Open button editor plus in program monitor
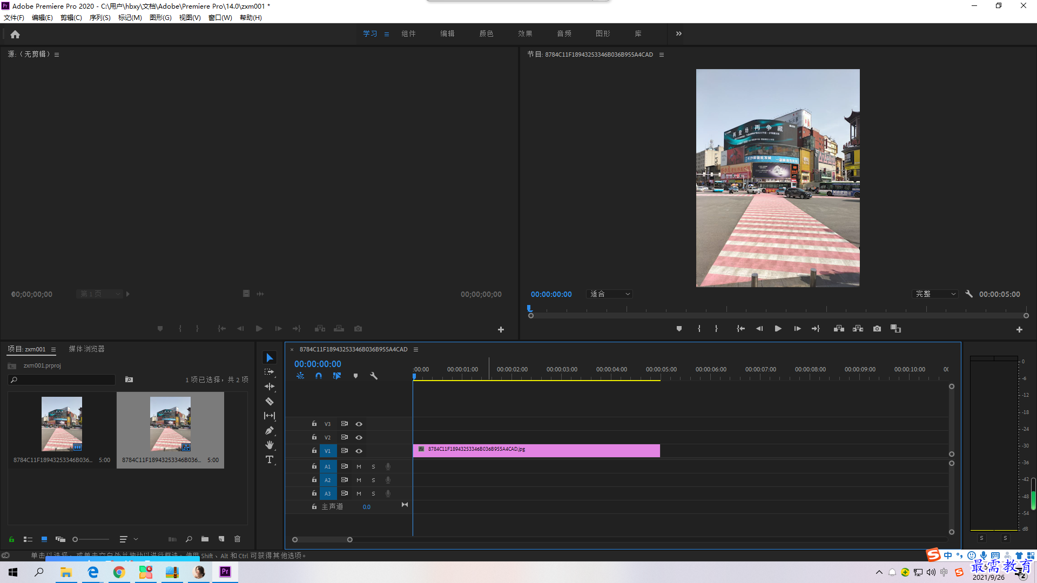Screen dimensions: 1037x583 coord(1019,329)
